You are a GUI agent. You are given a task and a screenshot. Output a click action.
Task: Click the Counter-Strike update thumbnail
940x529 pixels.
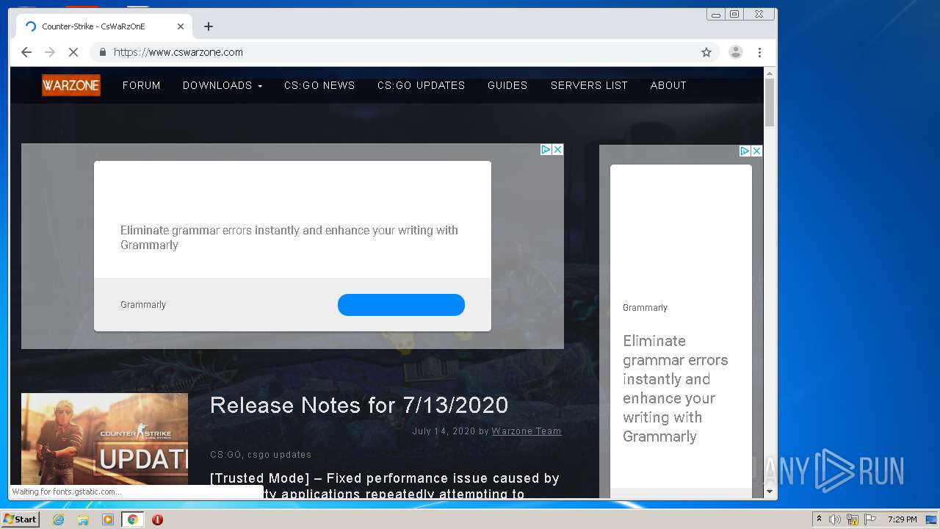104,439
